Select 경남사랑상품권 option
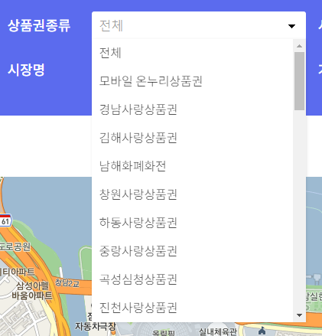The image size is (322, 336). click(193, 109)
